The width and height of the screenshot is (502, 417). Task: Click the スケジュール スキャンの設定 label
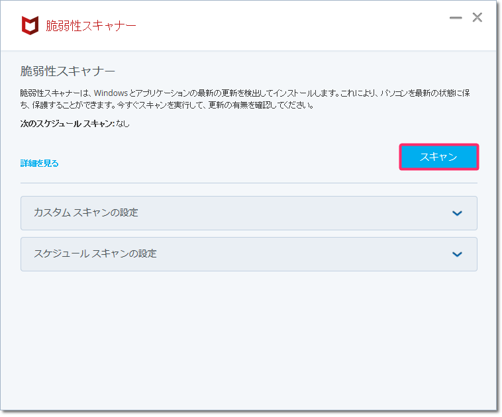tap(95, 254)
